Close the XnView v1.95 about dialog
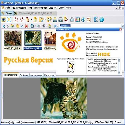 (121, 29)
